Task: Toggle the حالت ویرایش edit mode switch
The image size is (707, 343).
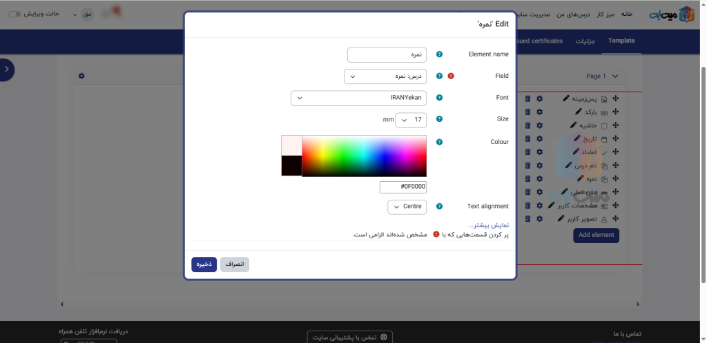Action: [14, 14]
